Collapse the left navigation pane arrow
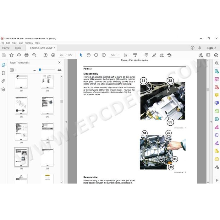 click(x=66, y=122)
